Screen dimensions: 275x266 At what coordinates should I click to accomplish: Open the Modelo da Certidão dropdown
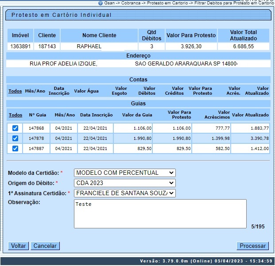(124, 173)
